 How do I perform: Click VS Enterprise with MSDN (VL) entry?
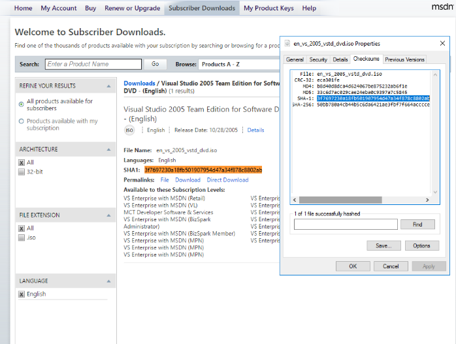(x=161, y=206)
